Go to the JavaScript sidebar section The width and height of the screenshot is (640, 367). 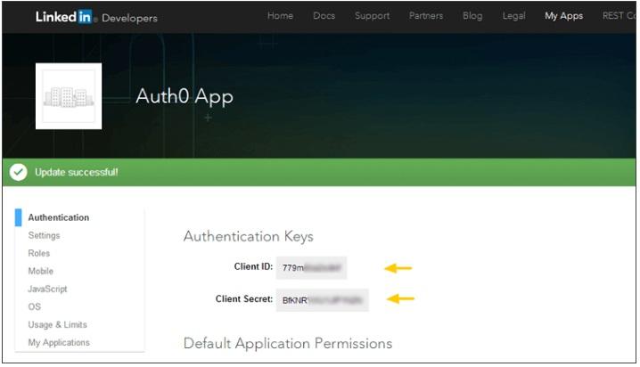(x=47, y=289)
